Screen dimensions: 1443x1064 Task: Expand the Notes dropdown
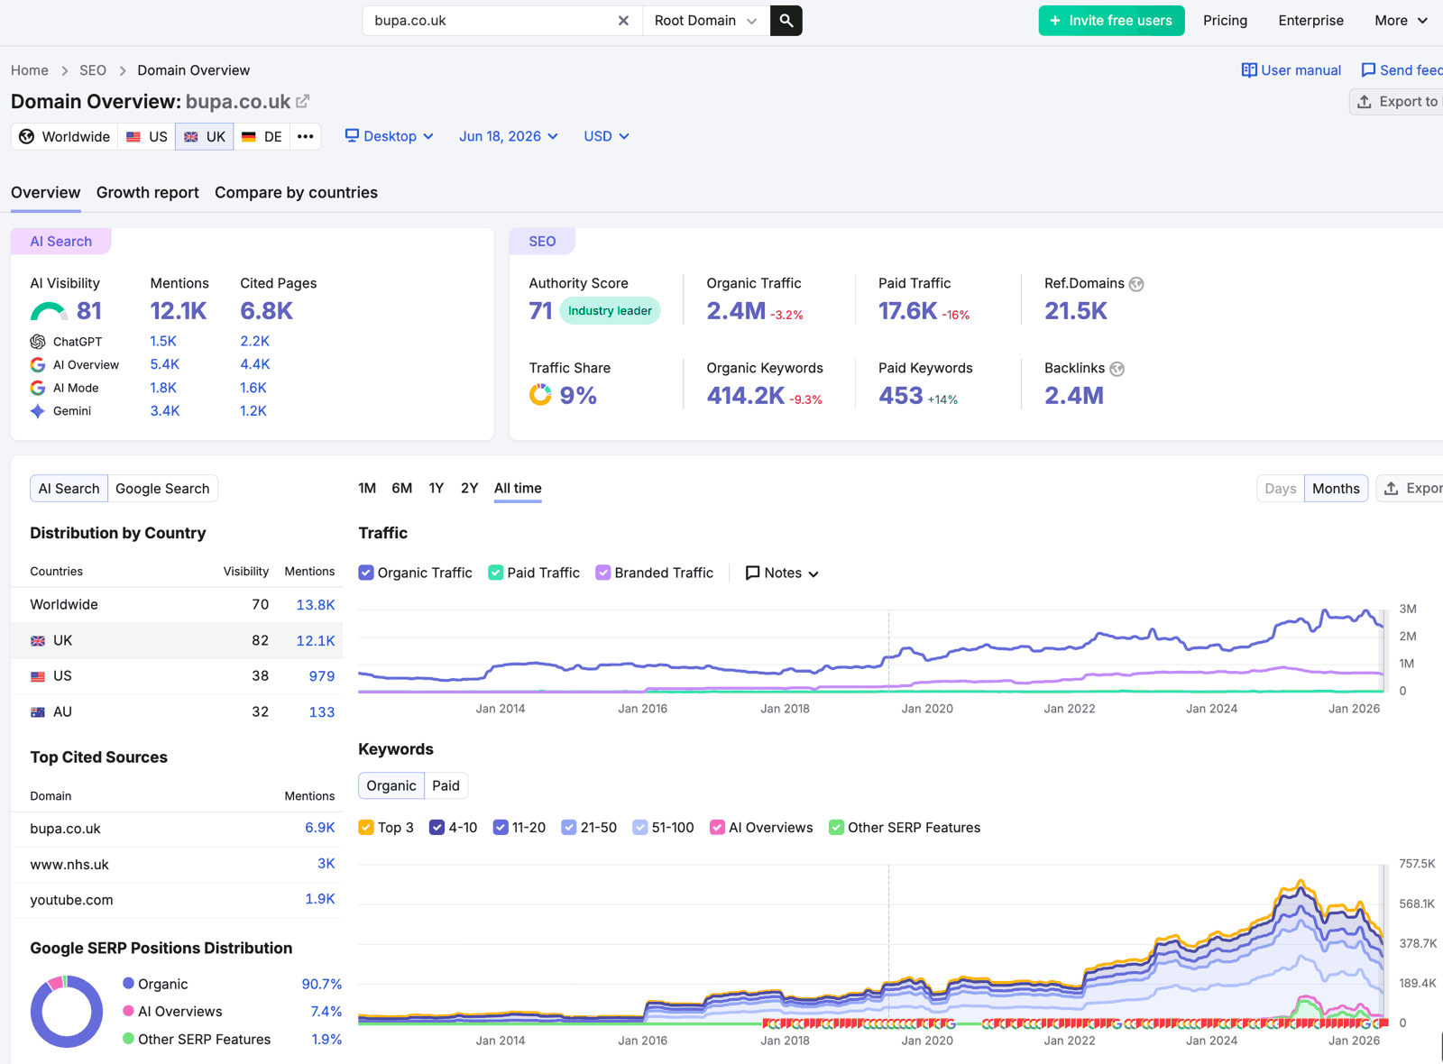pos(782,573)
